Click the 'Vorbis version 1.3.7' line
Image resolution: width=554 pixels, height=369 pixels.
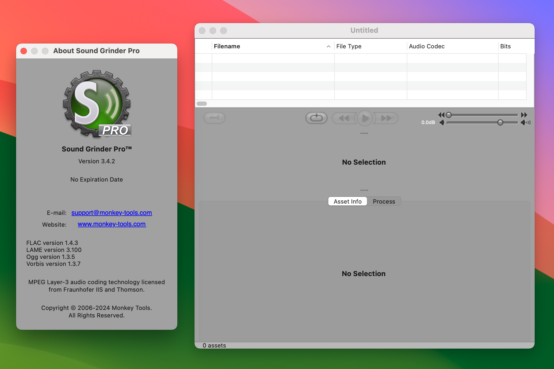[x=53, y=264]
